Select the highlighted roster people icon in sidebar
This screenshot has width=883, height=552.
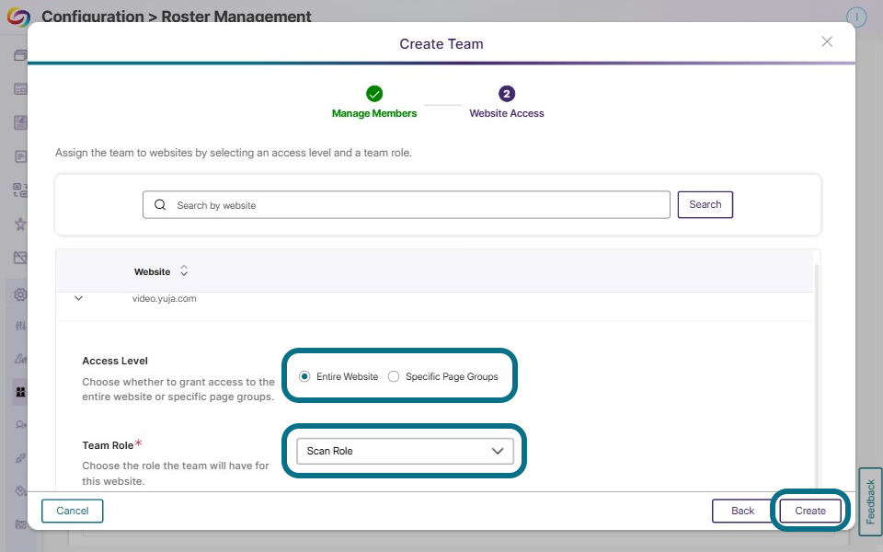click(20, 392)
